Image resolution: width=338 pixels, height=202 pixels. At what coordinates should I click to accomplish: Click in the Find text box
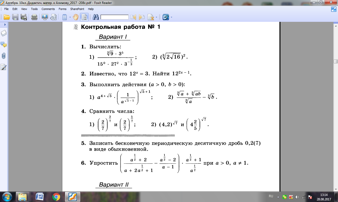tap(115, 17)
